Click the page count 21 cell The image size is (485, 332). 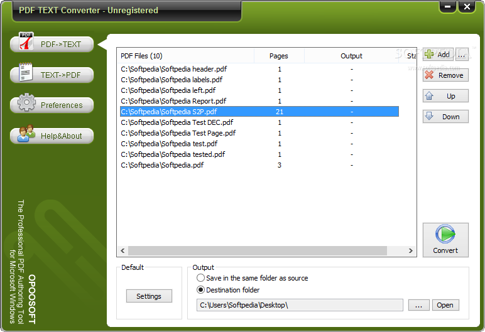(x=280, y=112)
